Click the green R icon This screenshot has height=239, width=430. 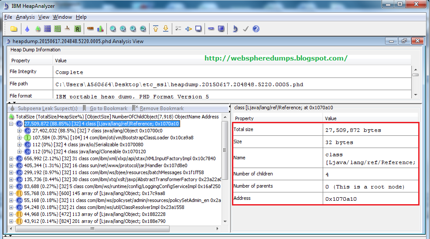pos(78,29)
